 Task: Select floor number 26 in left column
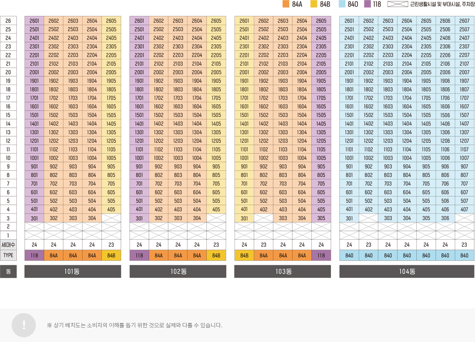(x=8, y=21)
